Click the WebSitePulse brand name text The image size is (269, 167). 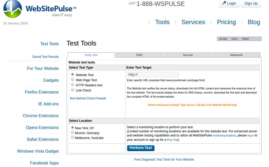pos(51,9)
